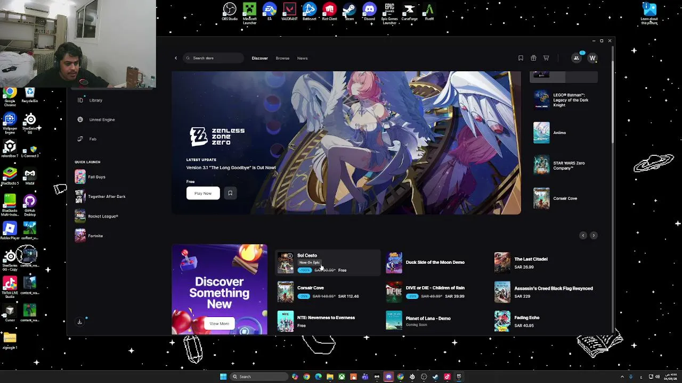Select Minecraft Launcher desktop shortcut

point(249,13)
